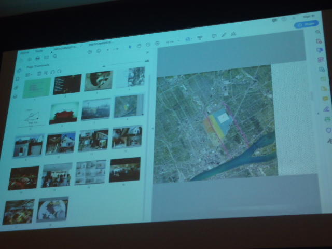332x249 pixels.
Task: Open find text magnifier icon
Action: 55,57
